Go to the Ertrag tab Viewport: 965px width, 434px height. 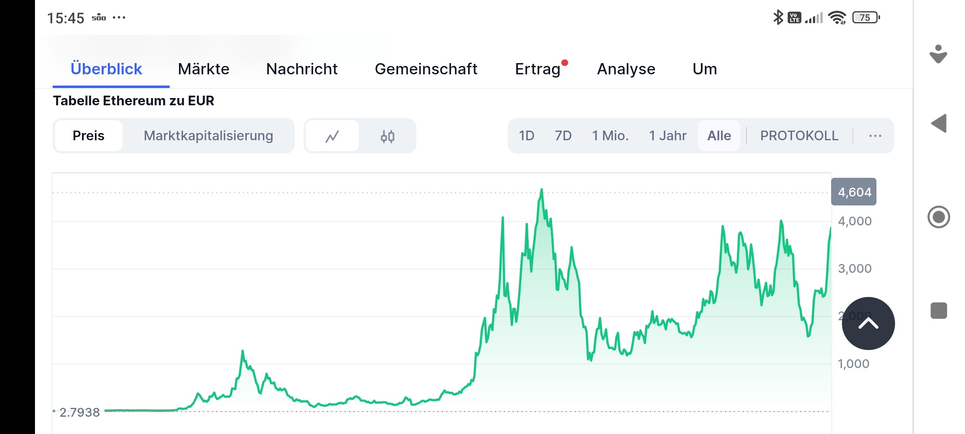point(538,69)
